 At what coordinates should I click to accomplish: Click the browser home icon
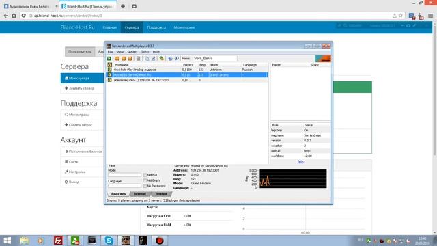pos(14,16)
